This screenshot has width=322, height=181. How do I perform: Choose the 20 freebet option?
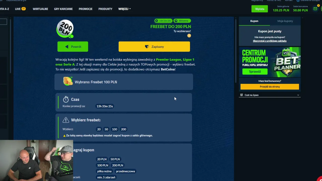[x=99, y=129]
